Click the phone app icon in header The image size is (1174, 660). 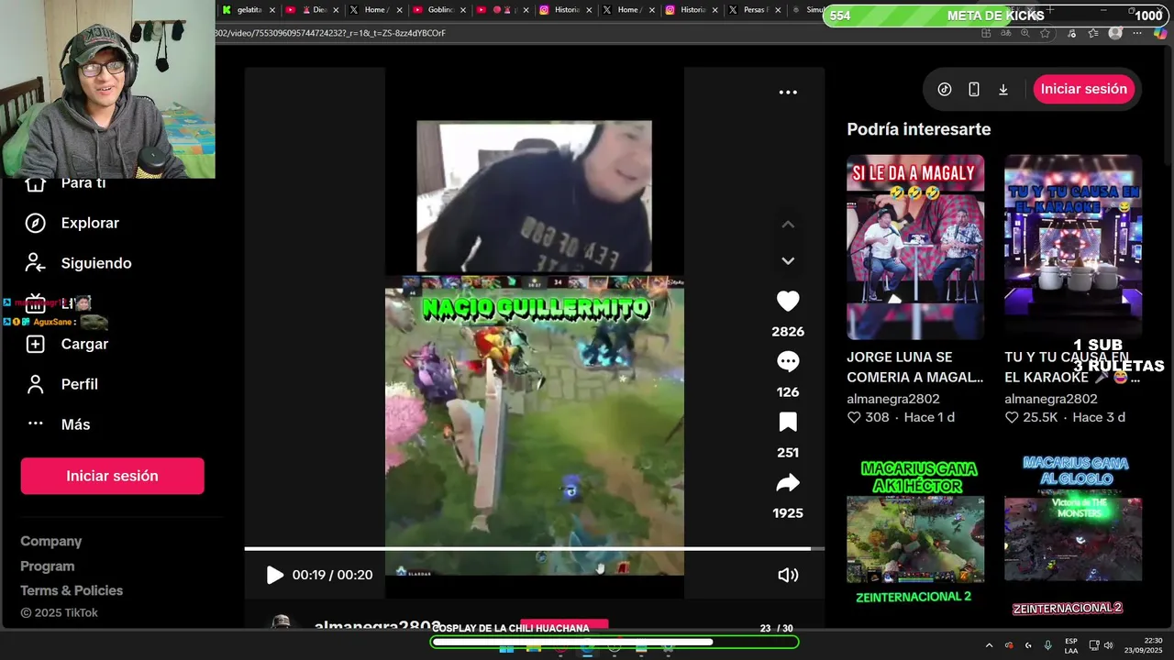pos(974,89)
